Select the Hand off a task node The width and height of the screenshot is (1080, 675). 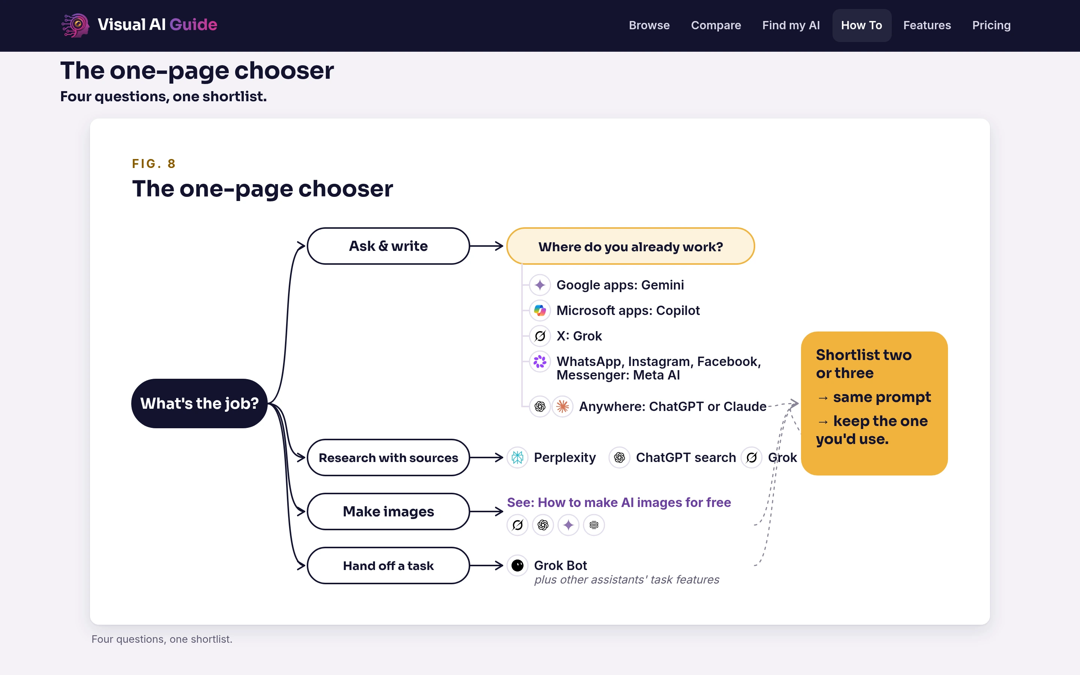coord(388,565)
